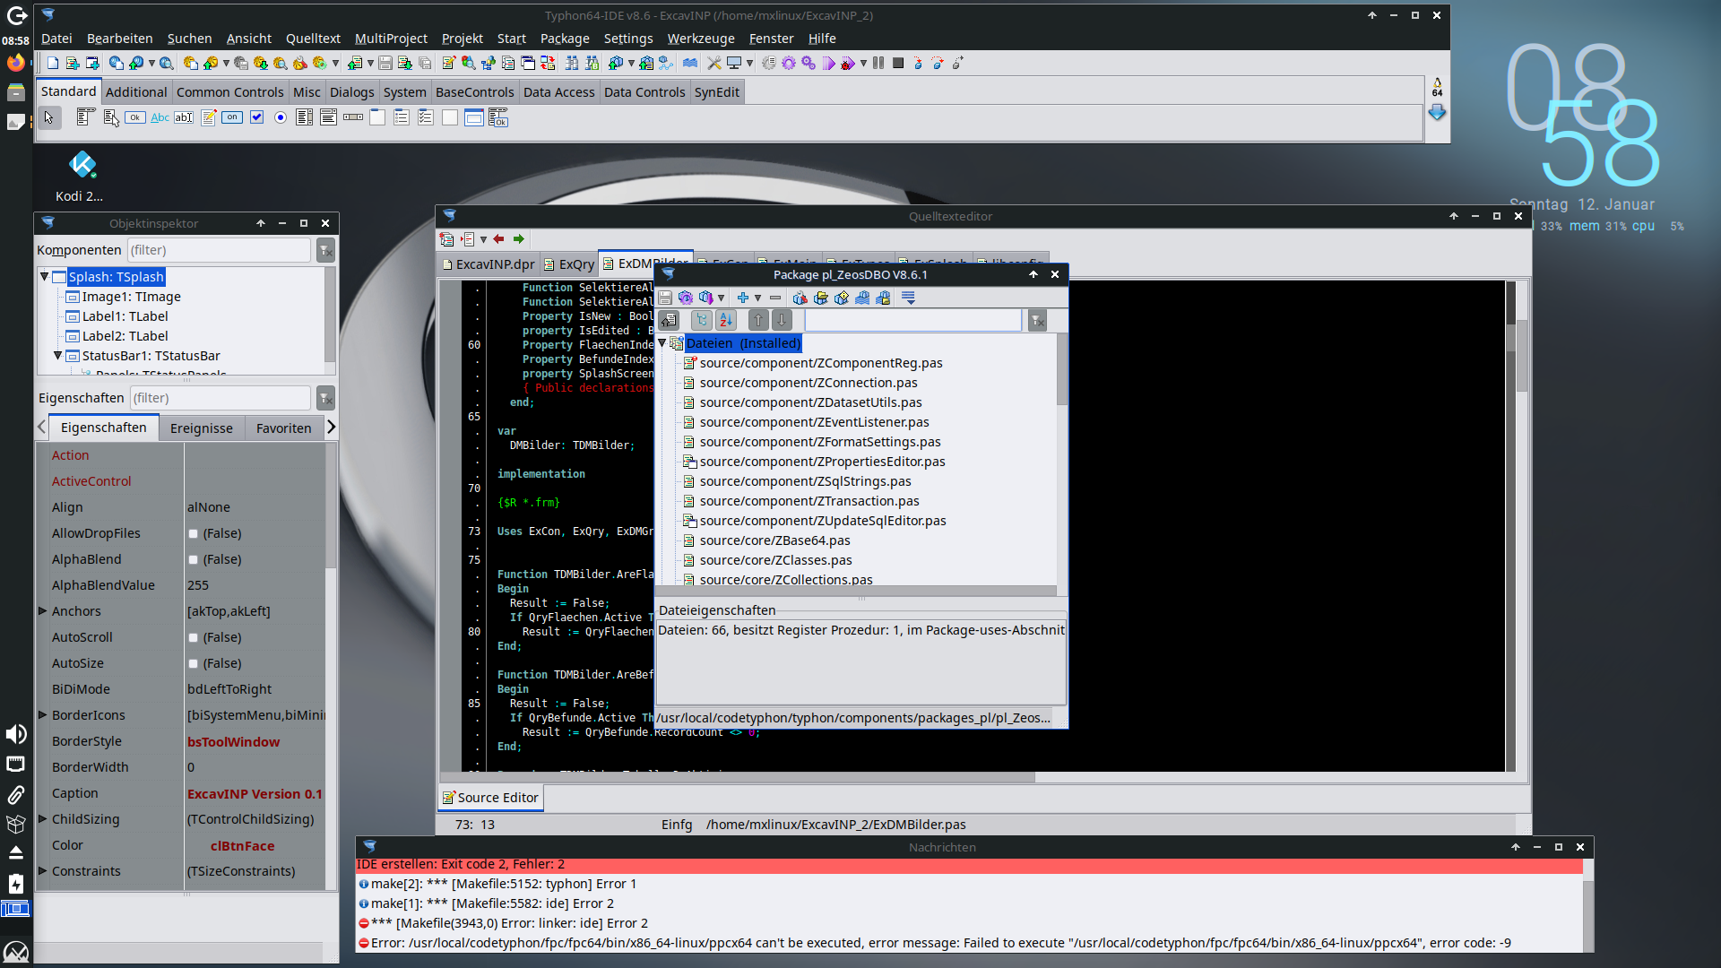1721x968 pixels.
Task: Open the Werkzeuge menu
Action: click(701, 39)
